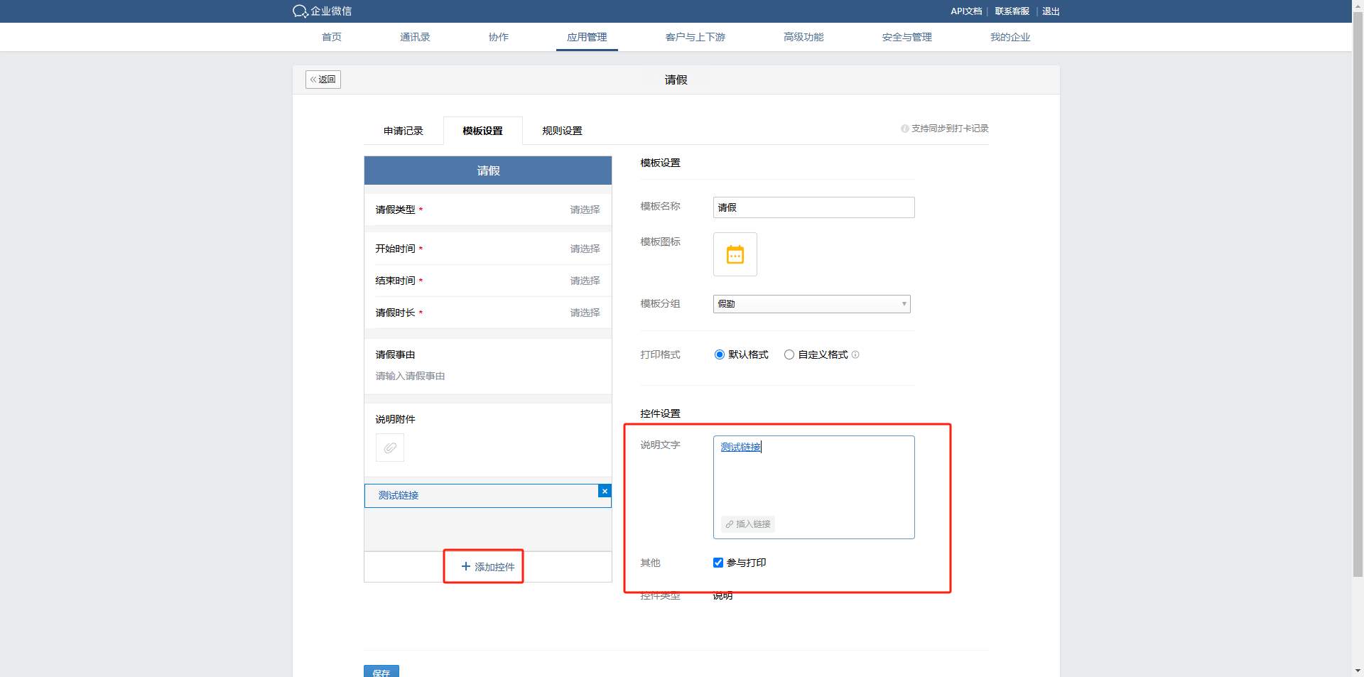Click the info icon before 支持同步到打卡记录
This screenshot has width=1364, height=677.
point(904,129)
